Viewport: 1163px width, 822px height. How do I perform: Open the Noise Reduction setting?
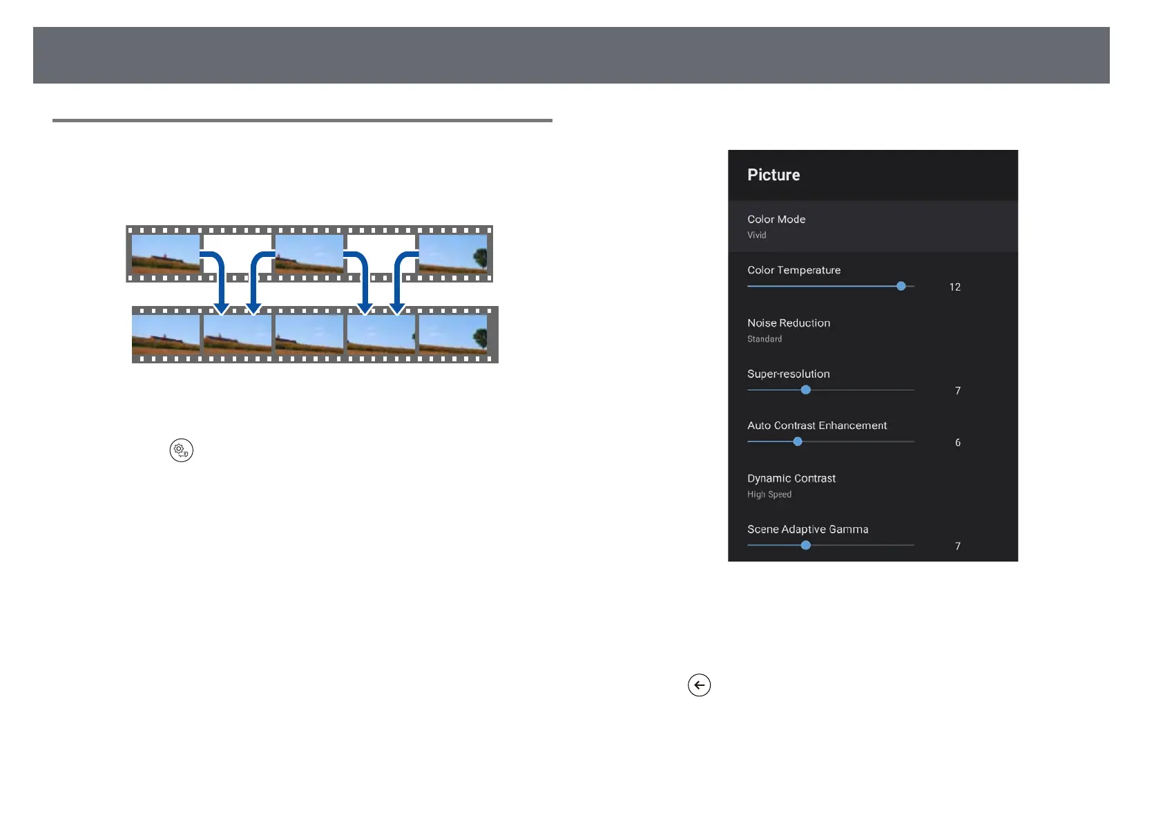click(x=873, y=330)
